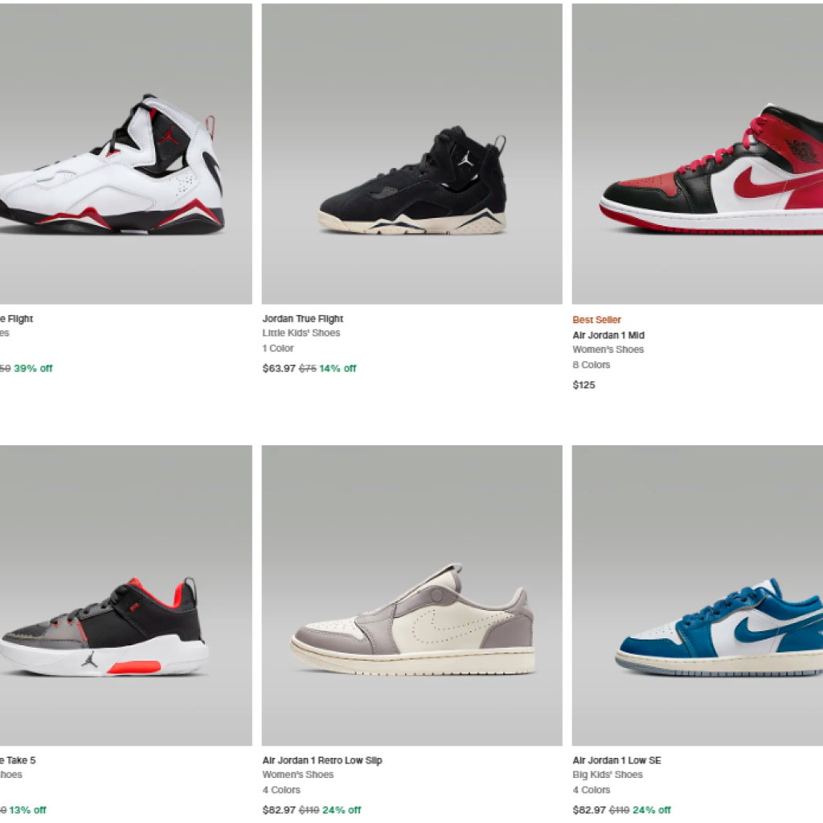
Task: Click the Little Kids' Shoes subtitle
Action: (x=301, y=333)
